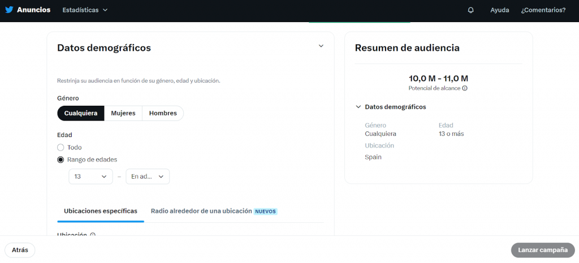Collapse the Datos demográficos panel chevron
Viewport: 579px width, 263px height.
tap(321, 46)
